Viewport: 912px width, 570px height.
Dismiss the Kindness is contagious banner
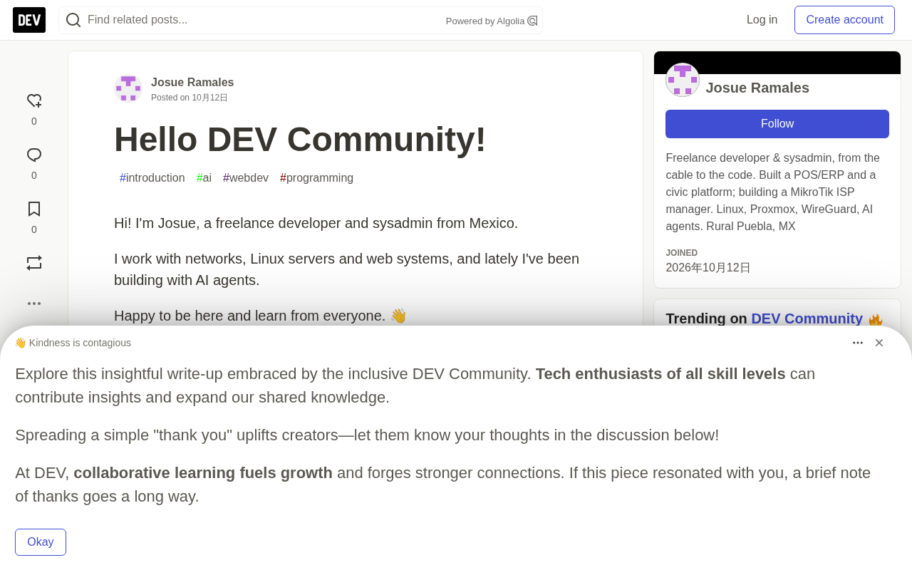879,343
